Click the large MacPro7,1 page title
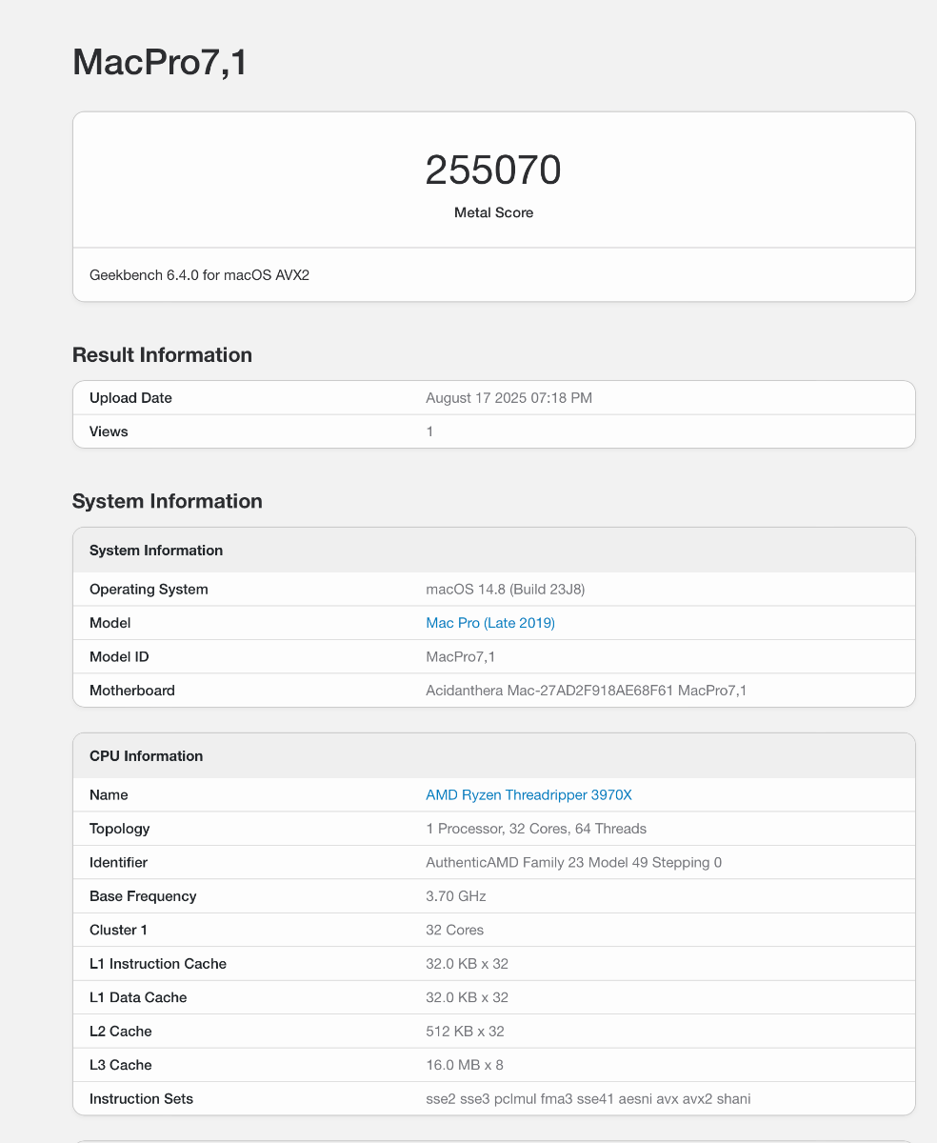Viewport: 937px width, 1143px height. pos(160,63)
